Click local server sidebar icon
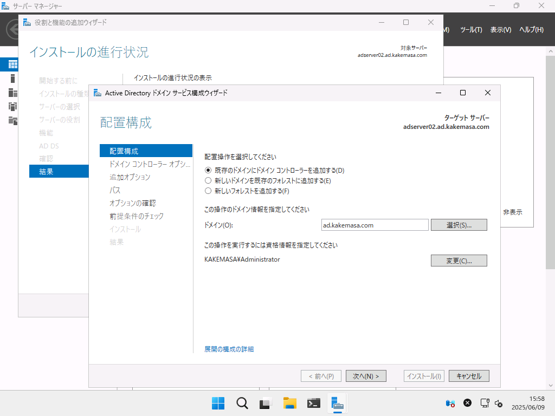This screenshot has height=416, width=555. pos(13,79)
